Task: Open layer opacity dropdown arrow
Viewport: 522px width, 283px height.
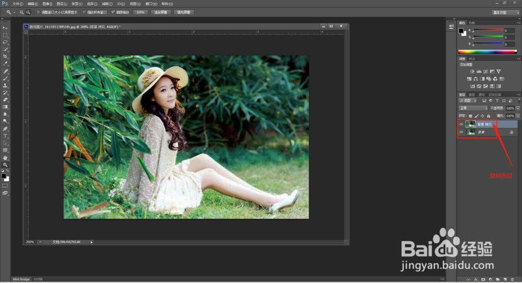Action: (x=518, y=108)
